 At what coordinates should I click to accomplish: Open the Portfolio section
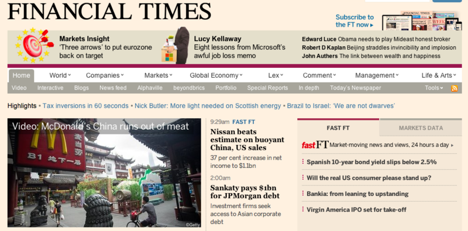click(226, 88)
